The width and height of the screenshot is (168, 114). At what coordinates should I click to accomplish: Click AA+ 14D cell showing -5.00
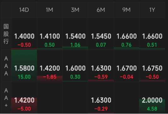(24, 98)
